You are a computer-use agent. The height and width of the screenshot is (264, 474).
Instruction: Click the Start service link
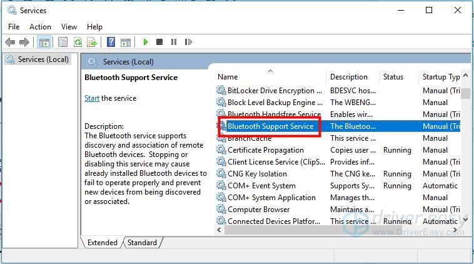point(91,98)
